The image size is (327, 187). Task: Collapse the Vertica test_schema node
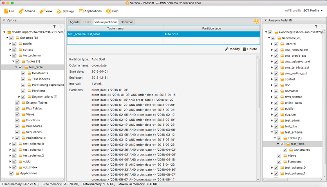pyautogui.click(x=10, y=56)
